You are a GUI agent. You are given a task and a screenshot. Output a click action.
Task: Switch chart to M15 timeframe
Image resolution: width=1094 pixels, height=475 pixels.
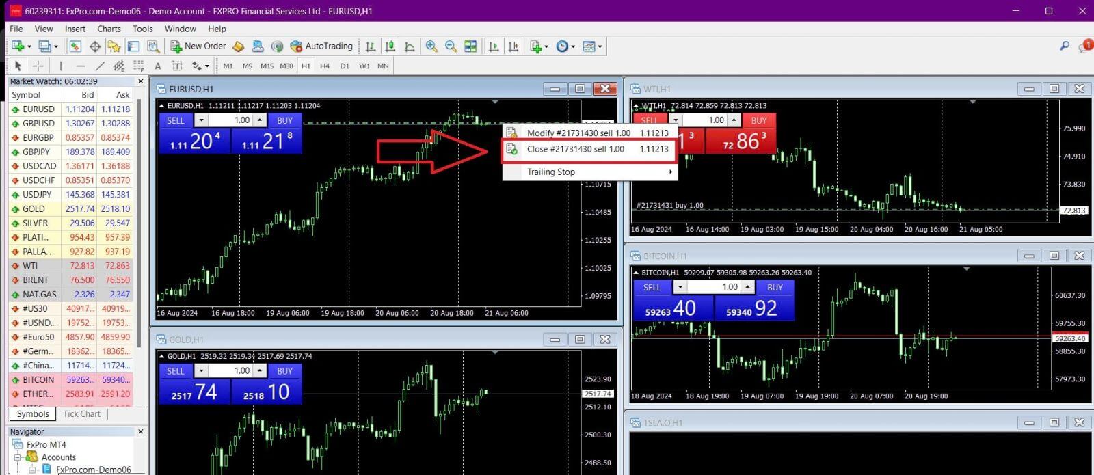(x=267, y=66)
